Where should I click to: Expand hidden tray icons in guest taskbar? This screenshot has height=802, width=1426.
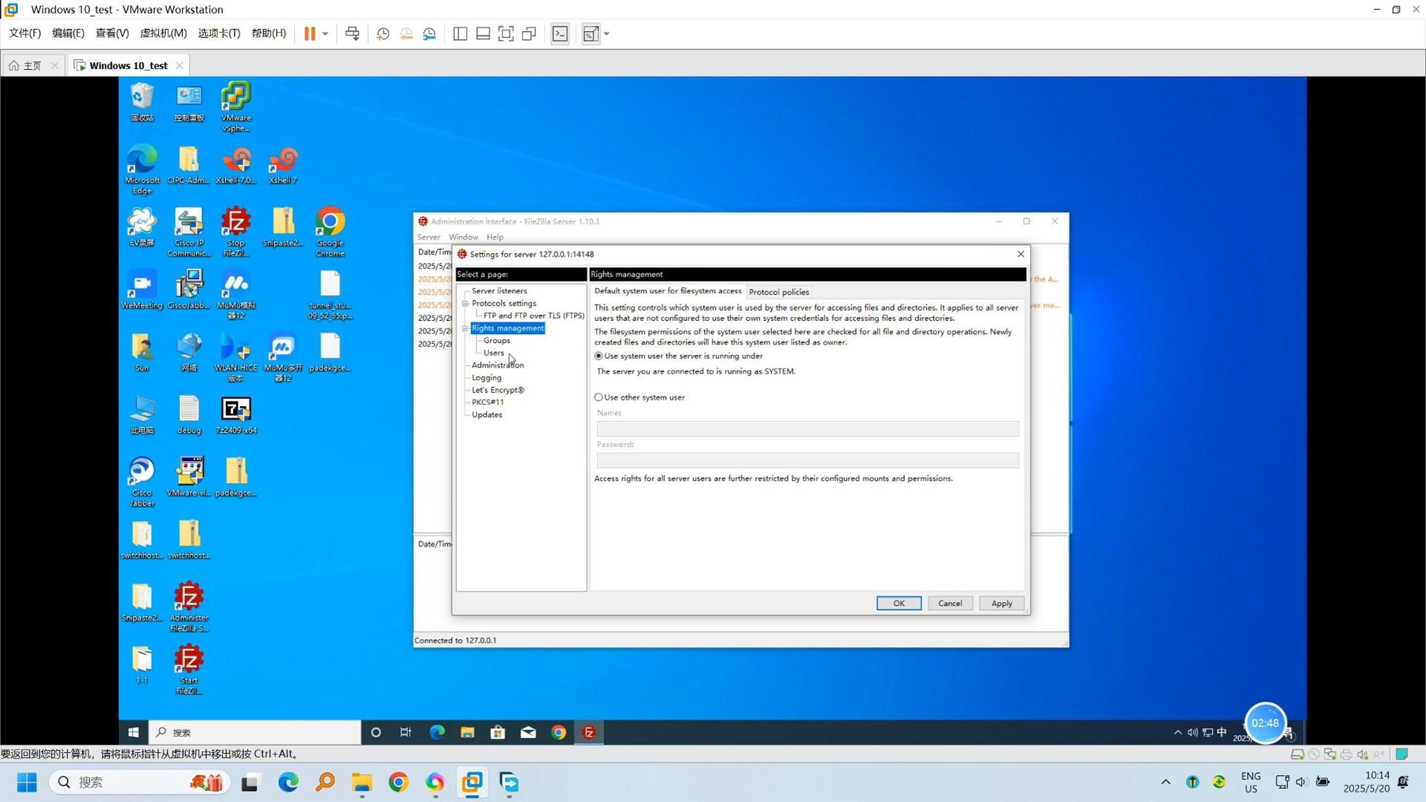click(x=1178, y=732)
